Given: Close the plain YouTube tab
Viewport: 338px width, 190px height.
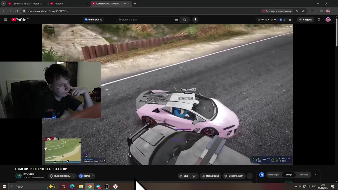Looking at the screenshot, I should (x=87, y=3).
